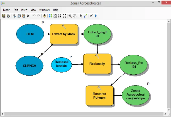This screenshot has width=171, height=117.
Task: Save the model with the floppy disk icon
Action: point(4,16)
